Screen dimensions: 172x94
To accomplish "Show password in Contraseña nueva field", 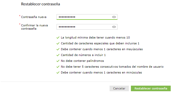I will pyautogui.click(x=114, y=17).
